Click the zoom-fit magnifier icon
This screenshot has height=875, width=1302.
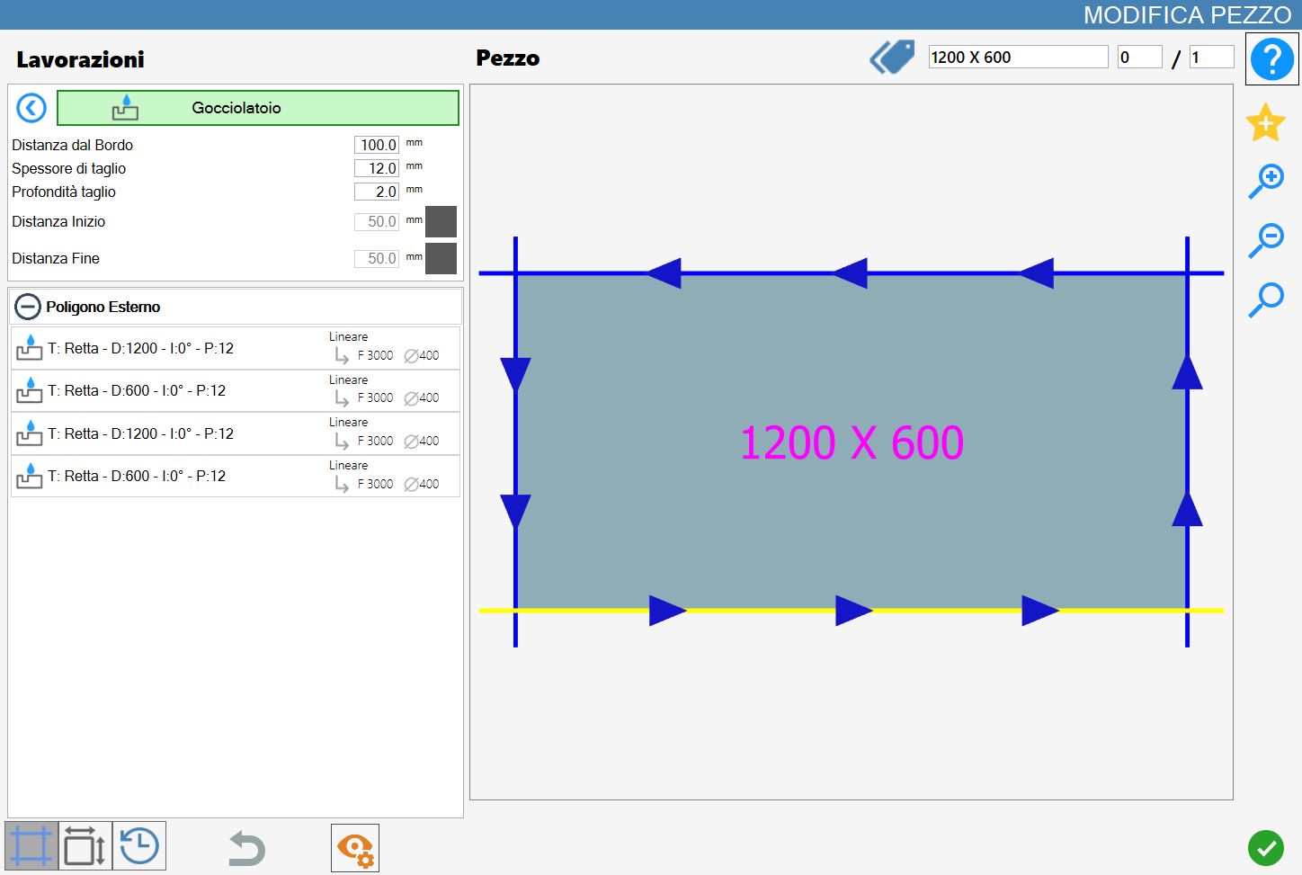1266,299
